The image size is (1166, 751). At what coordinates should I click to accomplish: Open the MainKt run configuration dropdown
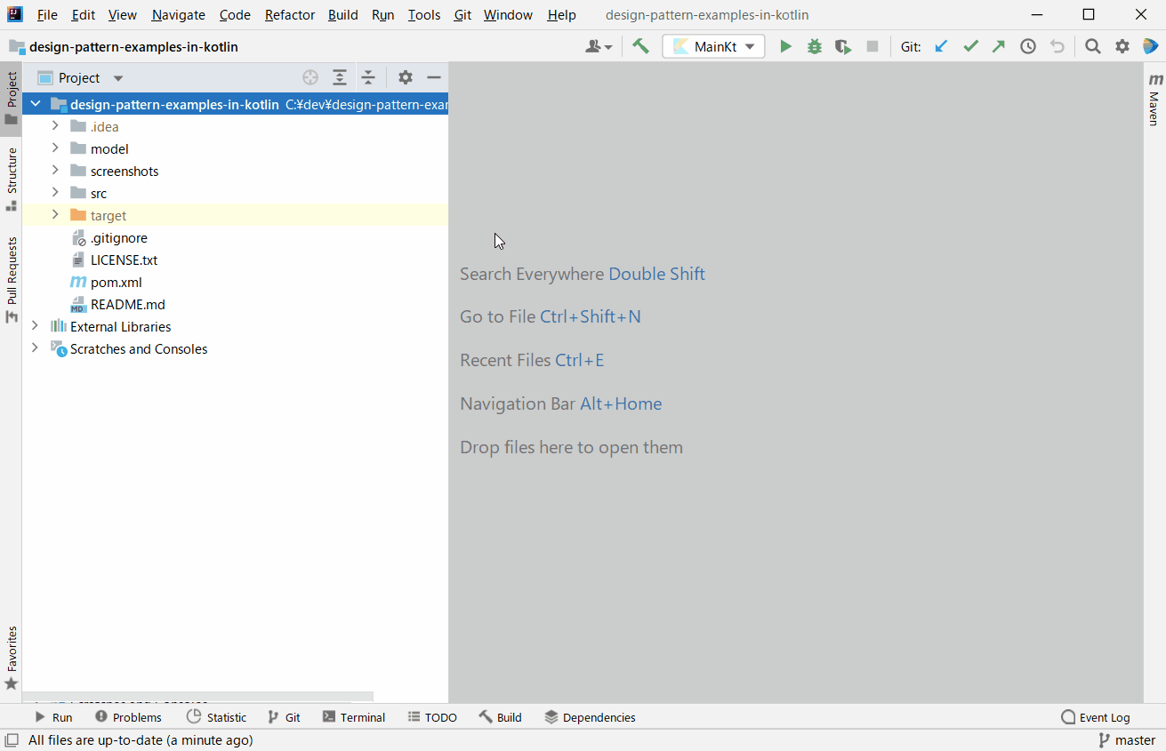point(713,46)
